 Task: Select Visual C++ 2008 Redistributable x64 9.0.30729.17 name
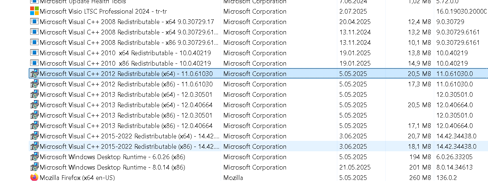127,22
